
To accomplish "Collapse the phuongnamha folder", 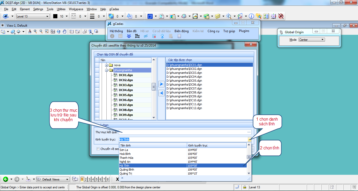I will coord(107,70).
